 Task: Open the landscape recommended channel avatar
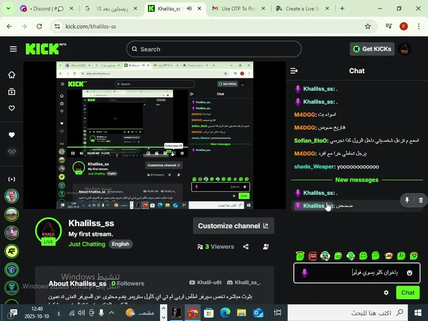(x=12, y=214)
